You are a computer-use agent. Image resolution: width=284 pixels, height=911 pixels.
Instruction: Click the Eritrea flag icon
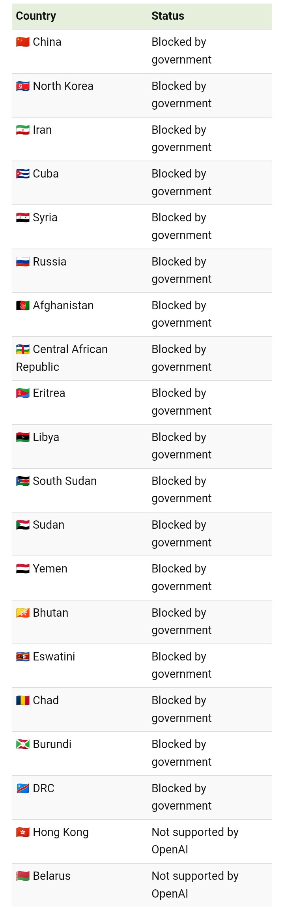(x=23, y=393)
